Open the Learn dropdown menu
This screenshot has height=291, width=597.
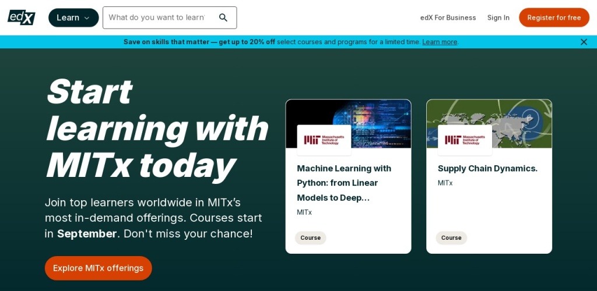(x=73, y=17)
